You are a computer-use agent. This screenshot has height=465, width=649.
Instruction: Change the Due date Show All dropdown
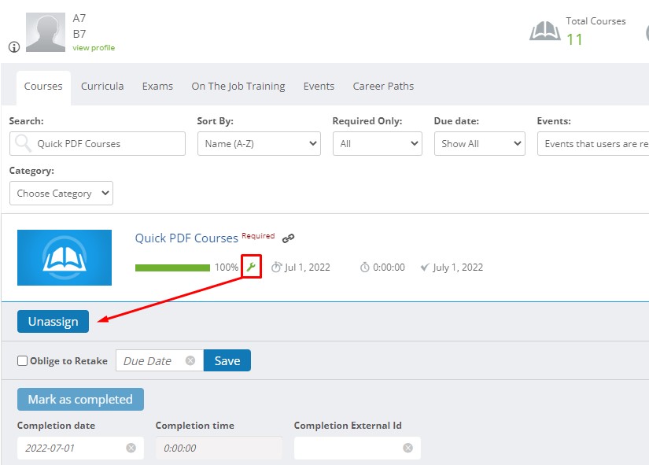click(x=479, y=143)
